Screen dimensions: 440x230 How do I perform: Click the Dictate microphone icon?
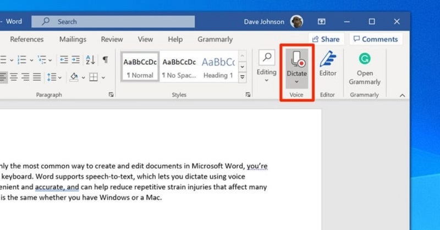point(298,59)
